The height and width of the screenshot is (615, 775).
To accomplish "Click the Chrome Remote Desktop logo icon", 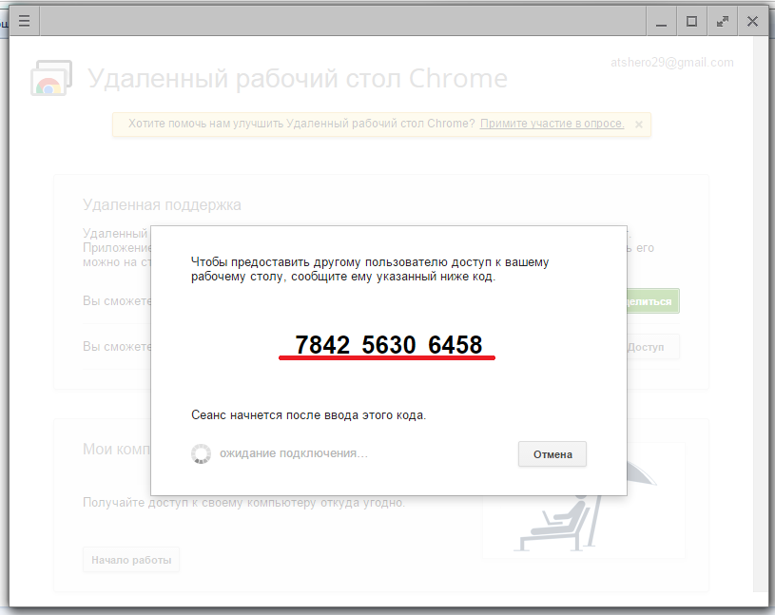I will [51, 78].
